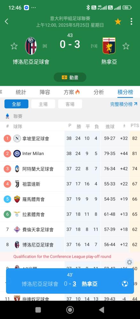140x319 pixels.
Task: Open the settings gear above the score banner
Action: 129,262
